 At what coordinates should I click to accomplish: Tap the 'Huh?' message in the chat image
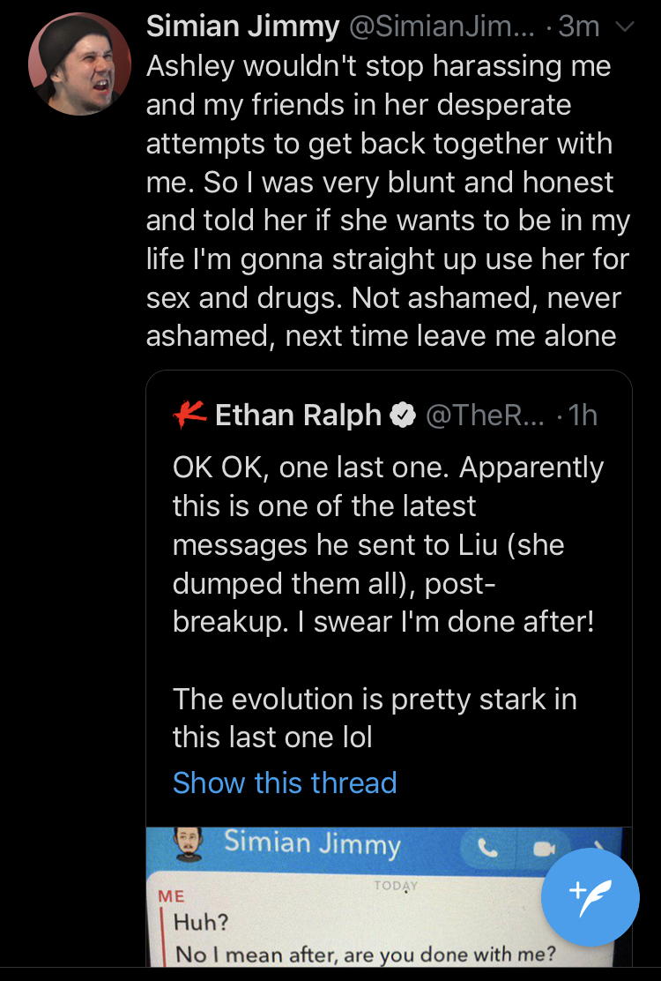coord(201,922)
